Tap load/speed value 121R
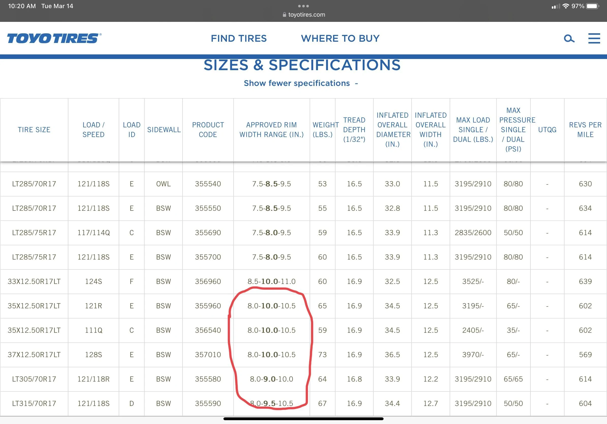The image size is (607, 424). (94, 306)
